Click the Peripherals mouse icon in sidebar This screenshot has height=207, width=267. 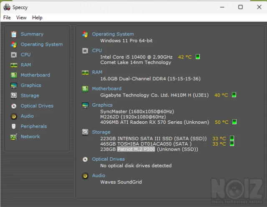click(14, 126)
